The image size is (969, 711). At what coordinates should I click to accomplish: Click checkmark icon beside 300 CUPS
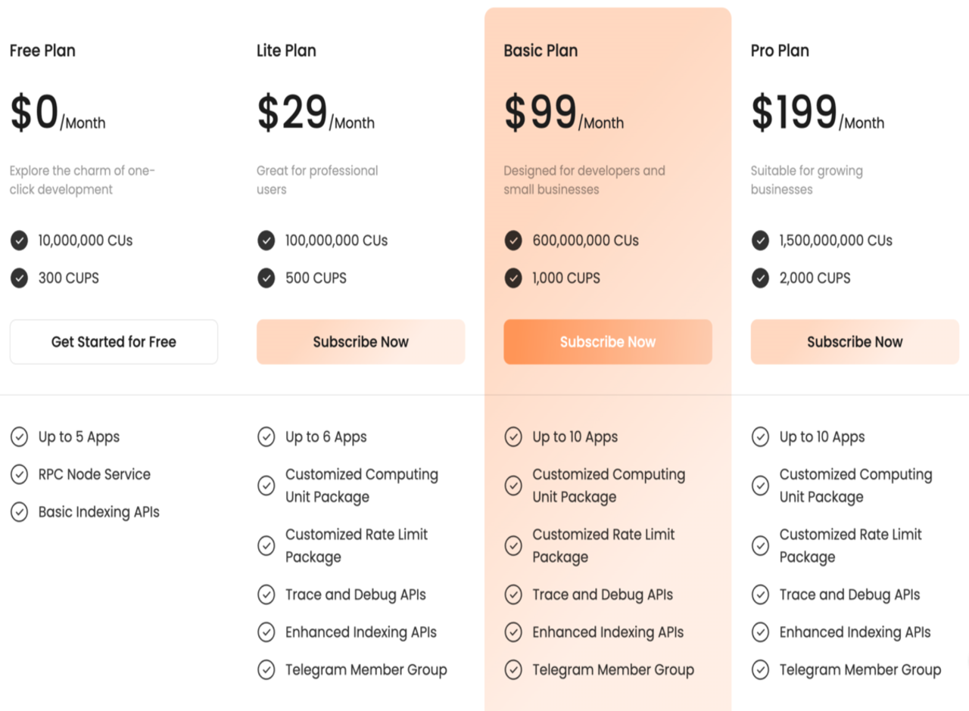pos(19,278)
